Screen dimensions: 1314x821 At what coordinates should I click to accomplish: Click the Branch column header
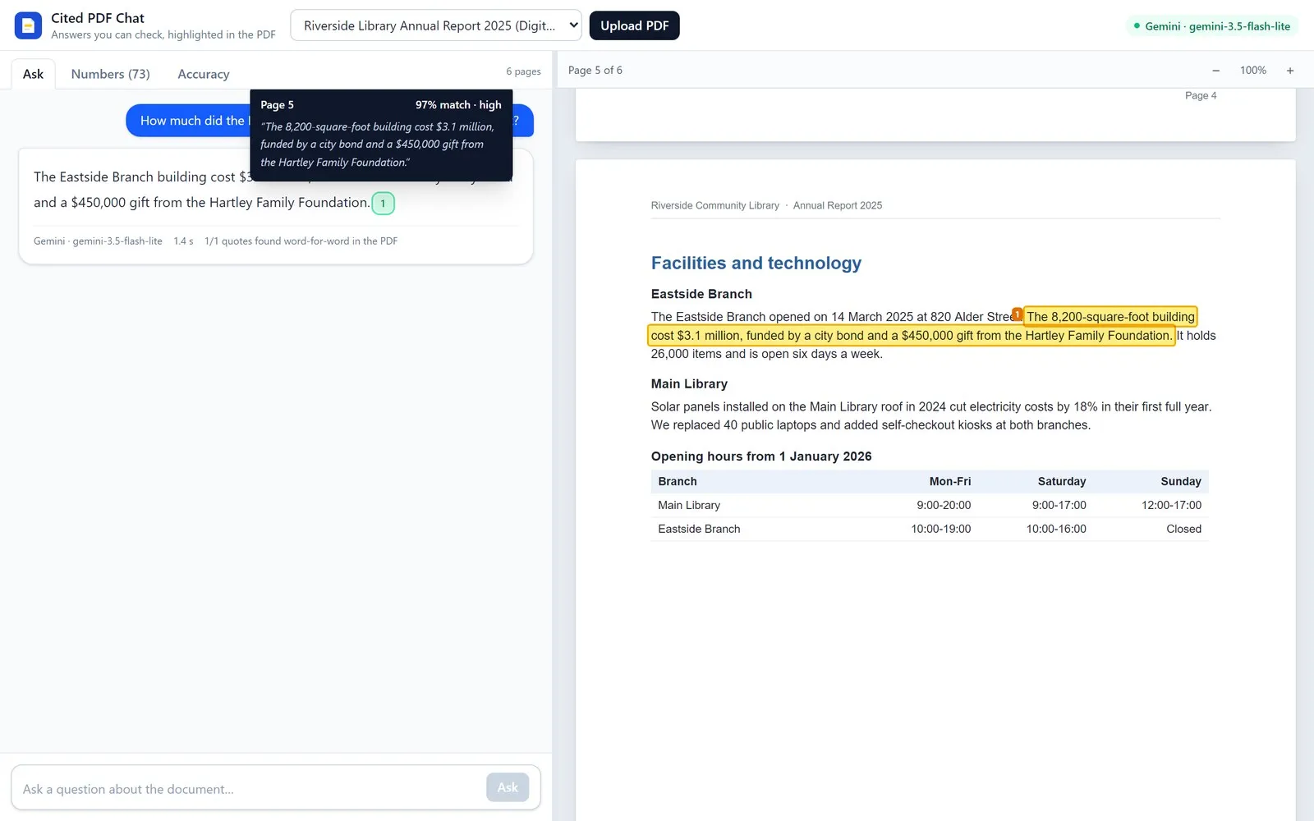pyautogui.click(x=678, y=481)
